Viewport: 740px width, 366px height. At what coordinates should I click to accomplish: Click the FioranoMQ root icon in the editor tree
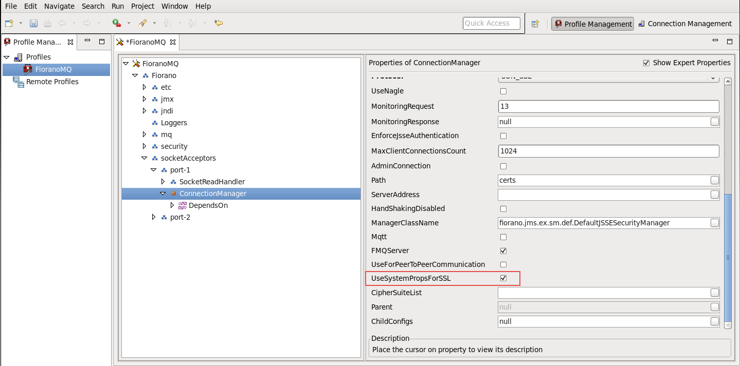(136, 64)
